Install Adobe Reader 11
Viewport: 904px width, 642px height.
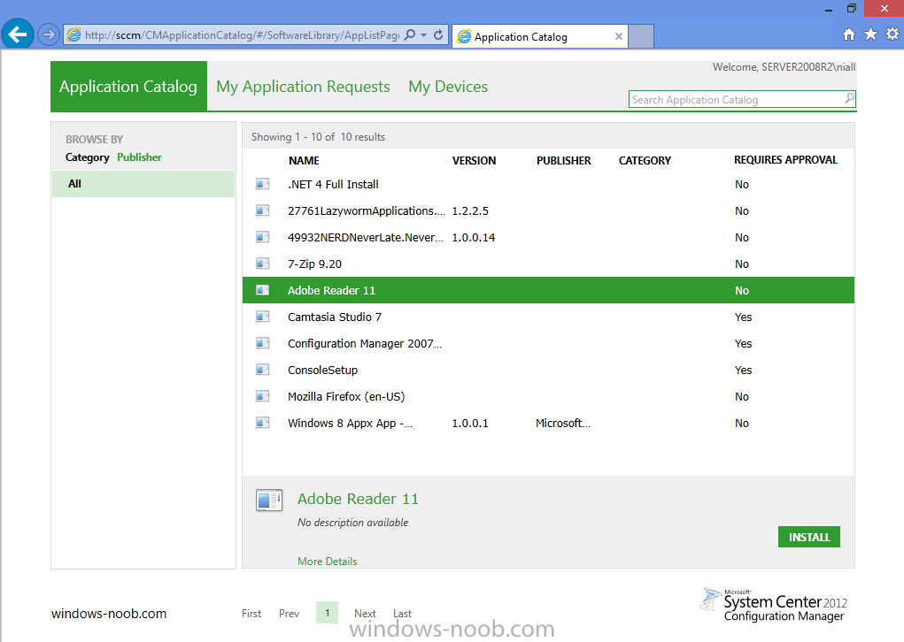(x=809, y=537)
